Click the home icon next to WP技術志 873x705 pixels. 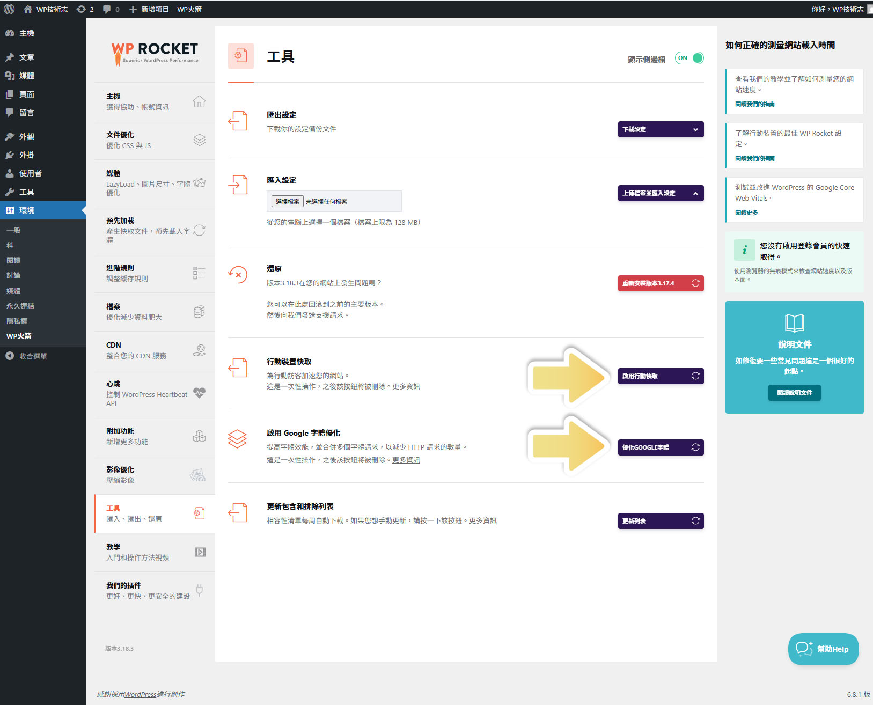(x=28, y=9)
